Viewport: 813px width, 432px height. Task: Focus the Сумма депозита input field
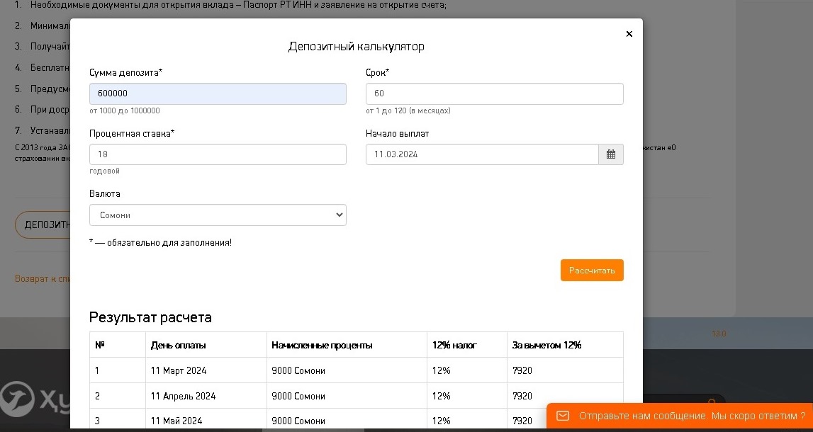(218, 94)
